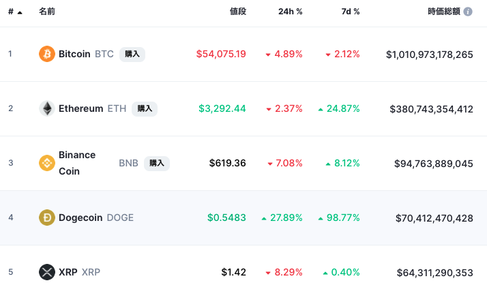Click the XRP logo icon

(47, 272)
